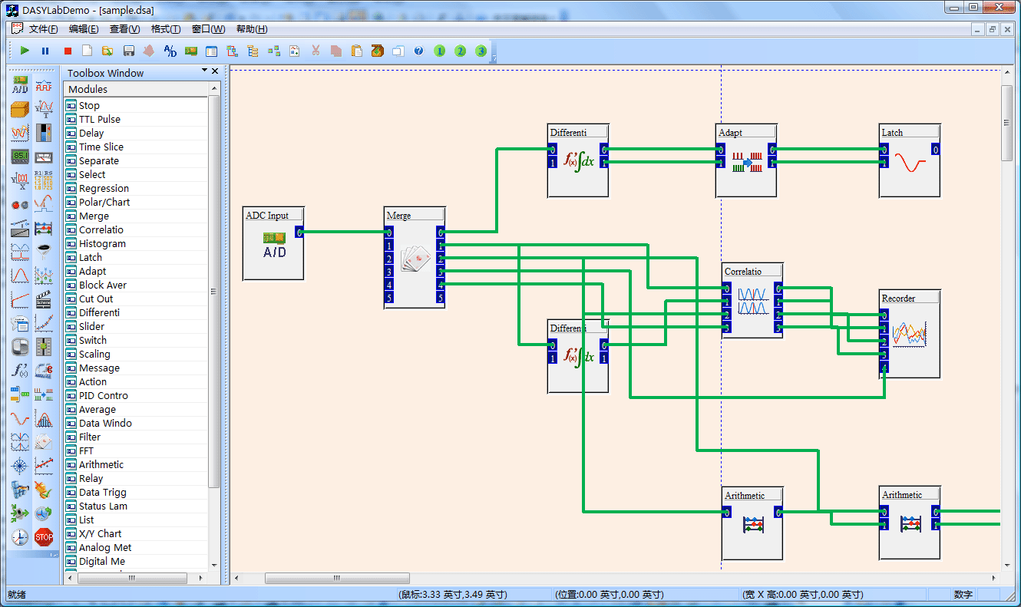Click the red STOP sign palette icon
Viewport: 1021px width, 607px height.
point(44,536)
